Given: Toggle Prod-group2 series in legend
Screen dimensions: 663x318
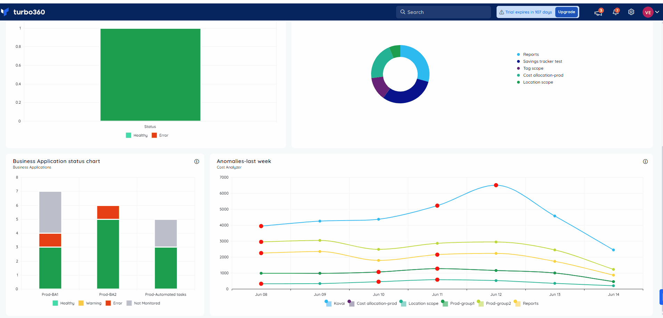Looking at the screenshot, I should (x=494, y=303).
